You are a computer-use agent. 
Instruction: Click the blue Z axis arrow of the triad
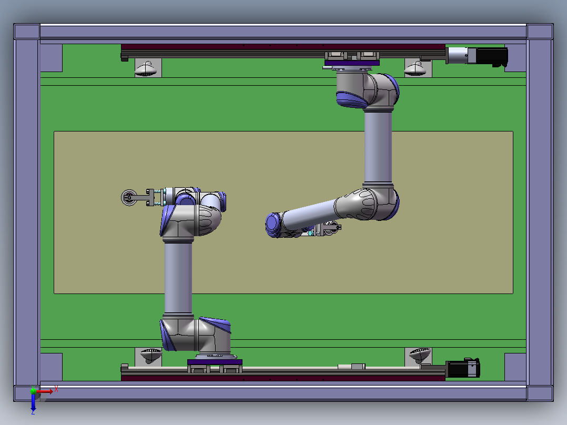tap(33, 402)
